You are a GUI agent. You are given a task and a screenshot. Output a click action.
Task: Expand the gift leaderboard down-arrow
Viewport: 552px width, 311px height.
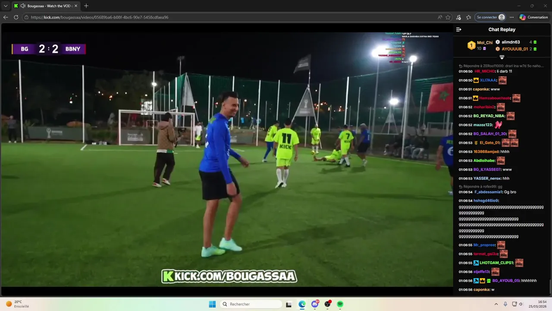502,57
